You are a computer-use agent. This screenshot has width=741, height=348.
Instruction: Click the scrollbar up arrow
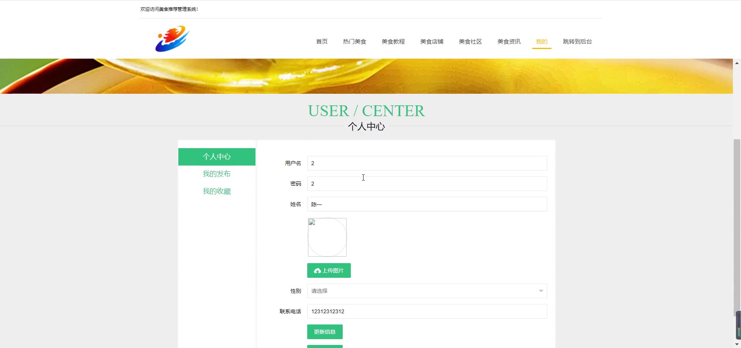[737, 63]
